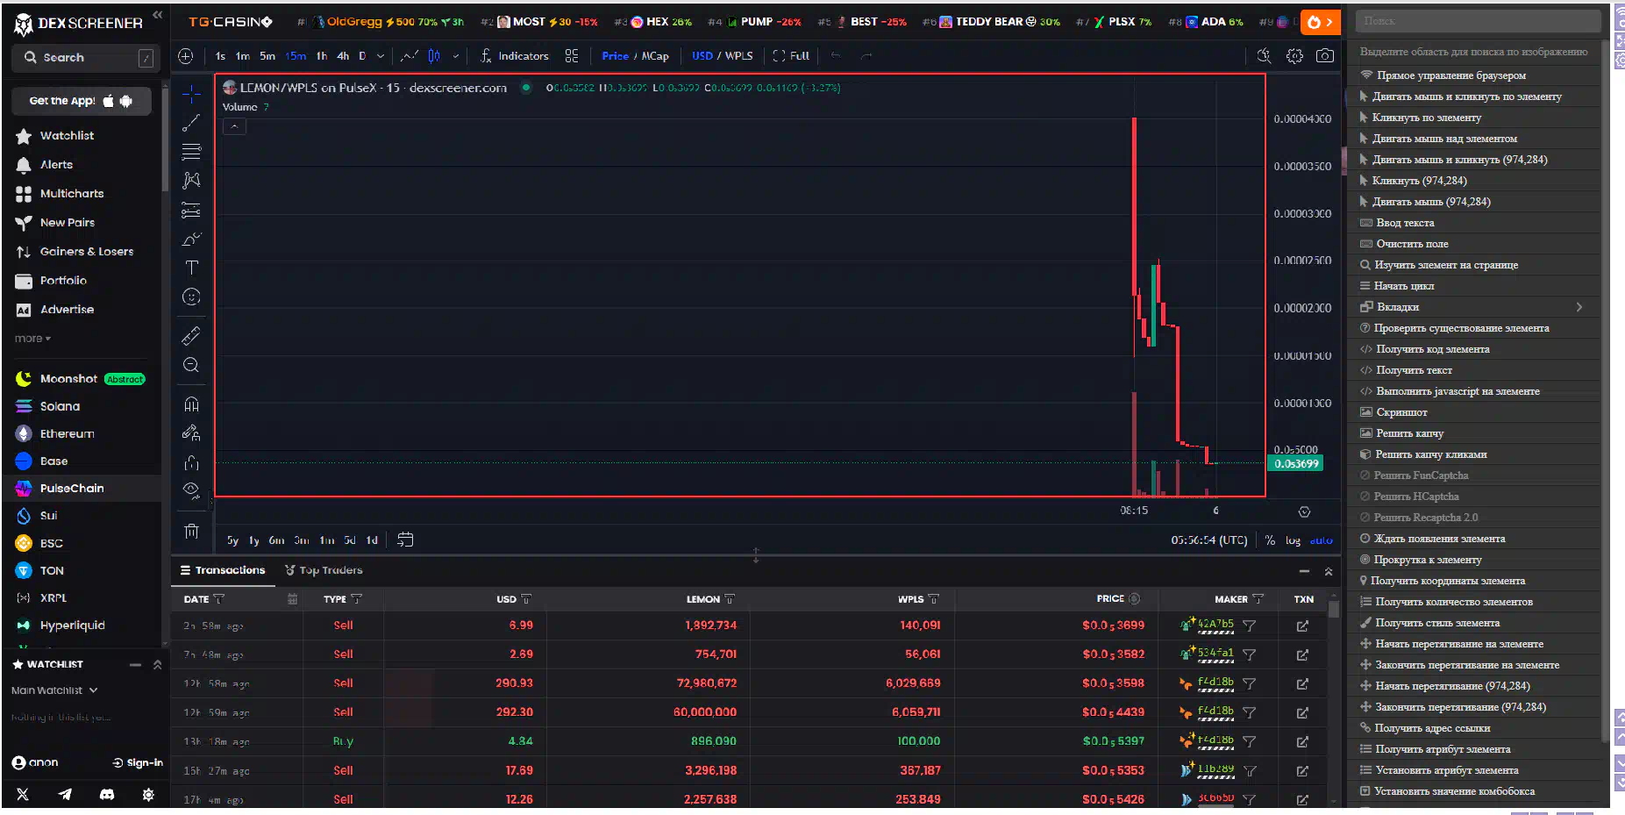1625x815 pixels.
Task: Redo the chart action
Action: click(866, 56)
